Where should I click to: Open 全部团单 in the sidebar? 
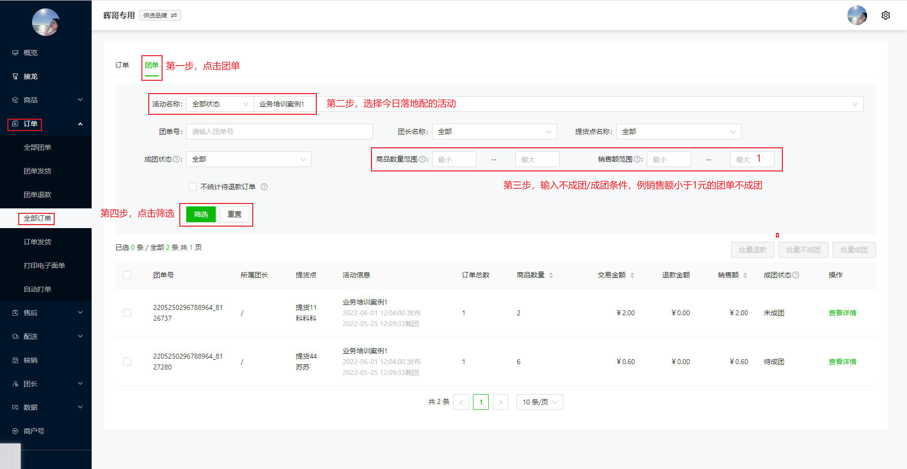pos(37,147)
